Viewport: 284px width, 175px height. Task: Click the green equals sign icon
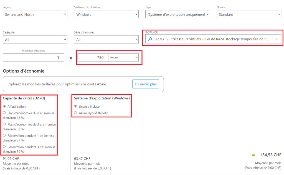tap(253, 155)
